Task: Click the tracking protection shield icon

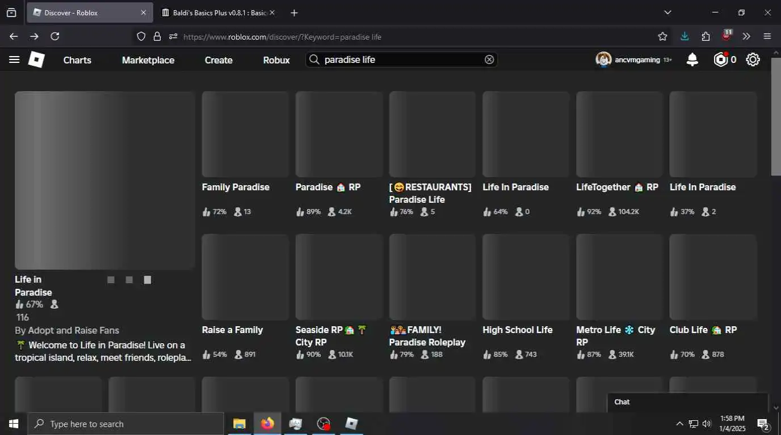Action: (x=141, y=36)
